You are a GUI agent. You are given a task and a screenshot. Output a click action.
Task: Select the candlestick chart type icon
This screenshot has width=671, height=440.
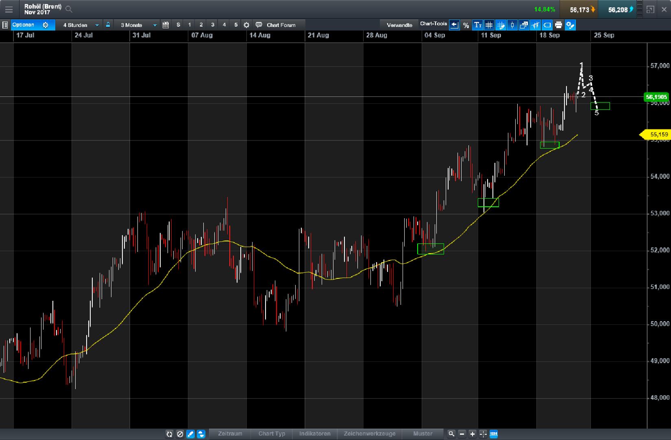(512, 25)
